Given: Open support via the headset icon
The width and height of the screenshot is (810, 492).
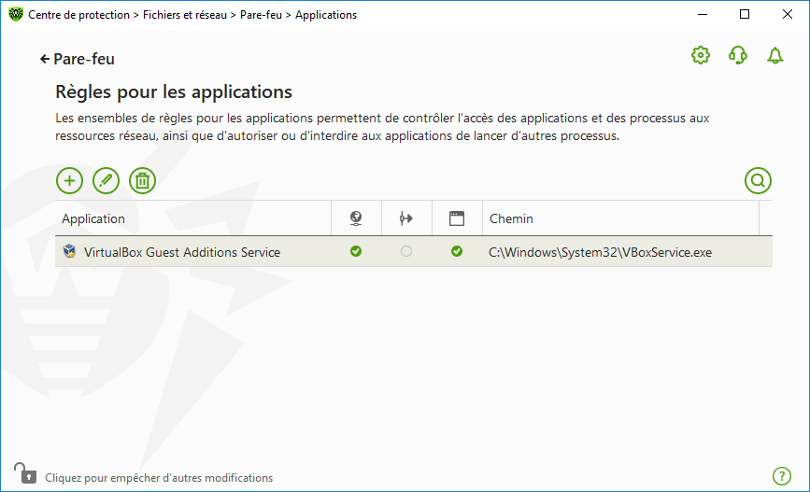Looking at the screenshot, I should click(x=737, y=56).
